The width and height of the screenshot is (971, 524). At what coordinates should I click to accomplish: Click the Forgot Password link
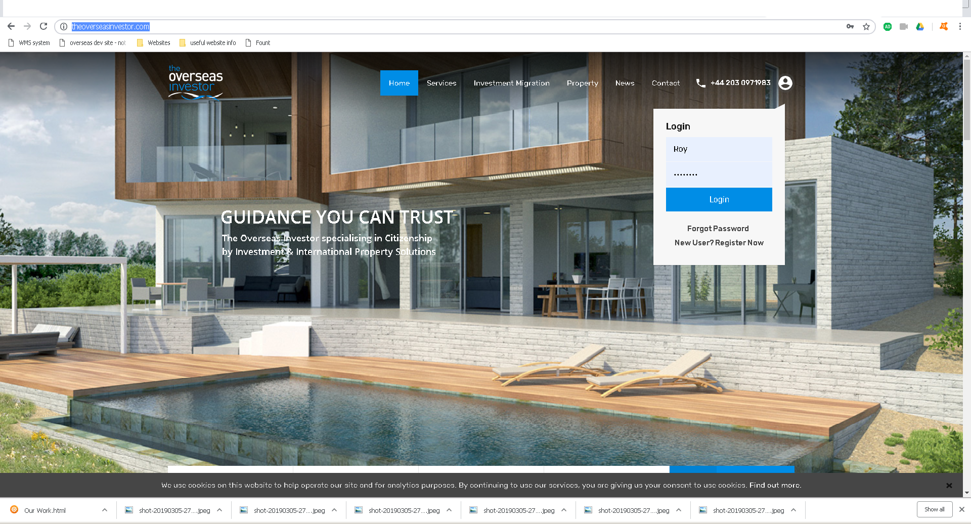pos(718,229)
